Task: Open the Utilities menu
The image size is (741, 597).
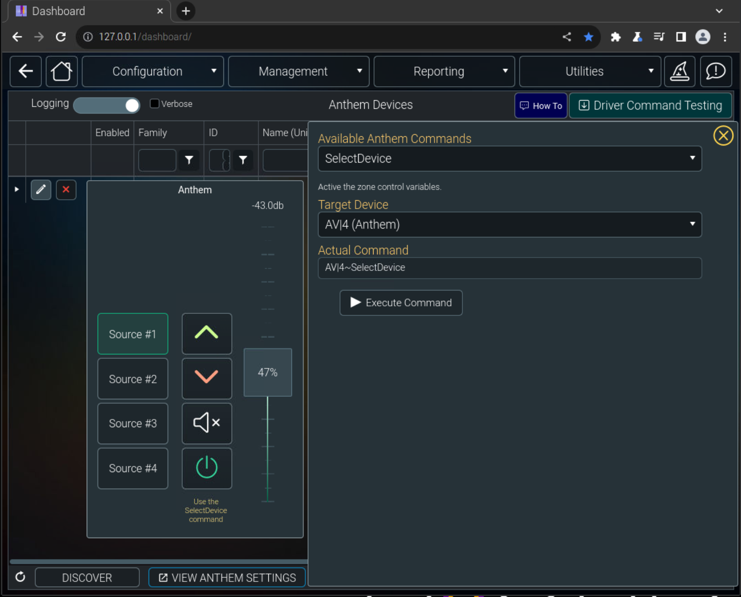Action: tap(590, 71)
